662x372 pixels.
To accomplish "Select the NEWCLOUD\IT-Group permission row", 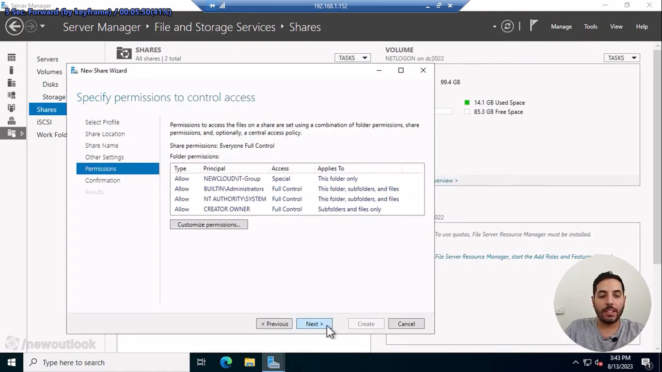I will (x=297, y=179).
